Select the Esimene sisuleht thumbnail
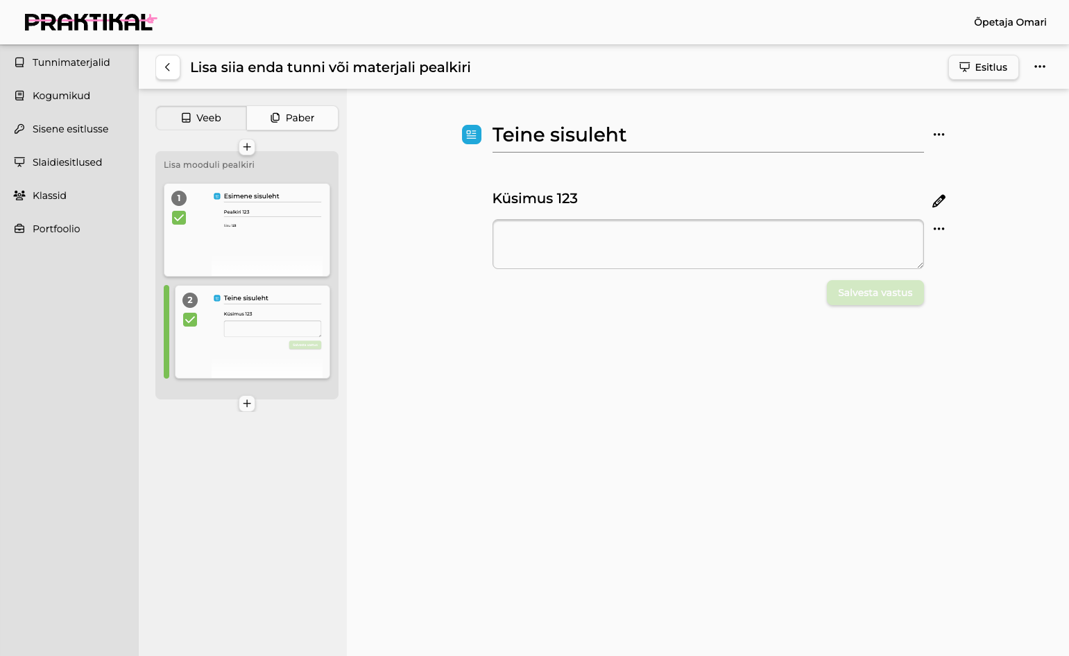Screen dimensions: 1069x656 tap(247, 230)
